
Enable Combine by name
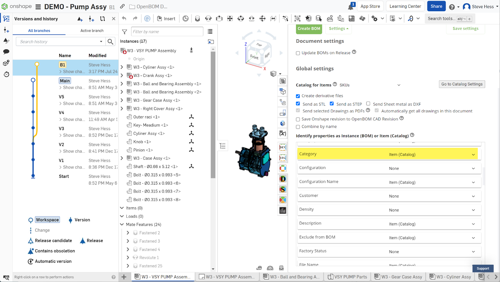tap(298, 127)
